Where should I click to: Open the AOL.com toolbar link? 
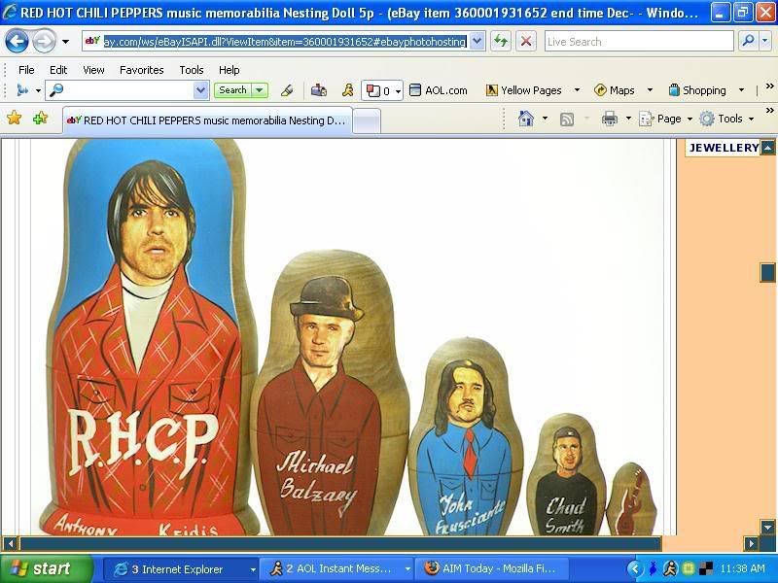point(439,90)
